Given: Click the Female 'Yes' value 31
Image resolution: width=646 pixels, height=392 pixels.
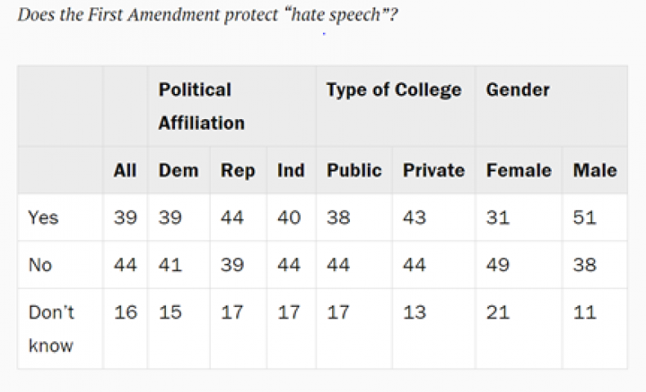Looking at the screenshot, I should [x=498, y=217].
